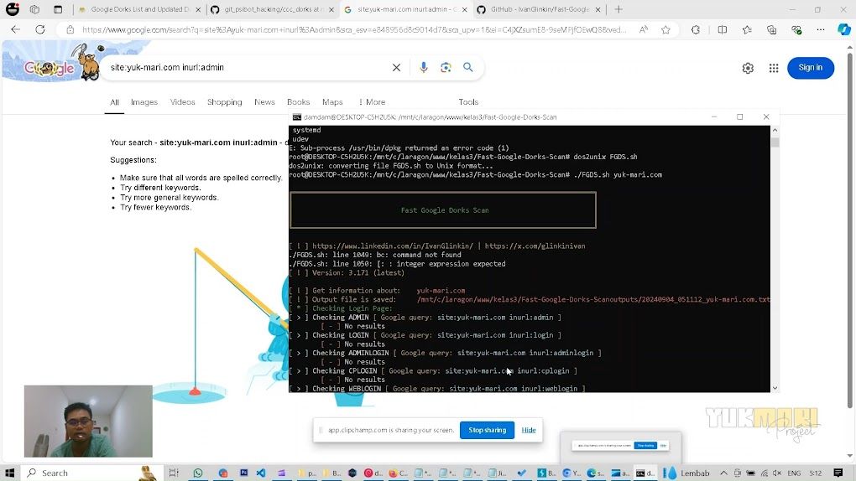Click the Clipchamp sharing preview thumbnail
The width and height of the screenshot is (856, 481).
pyautogui.click(x=621, y=446)
